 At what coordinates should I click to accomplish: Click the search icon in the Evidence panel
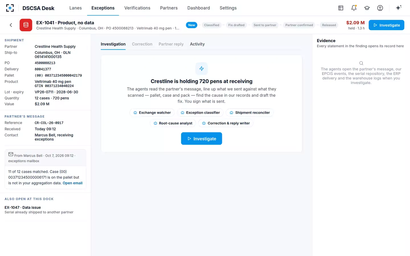coord(361,63)
